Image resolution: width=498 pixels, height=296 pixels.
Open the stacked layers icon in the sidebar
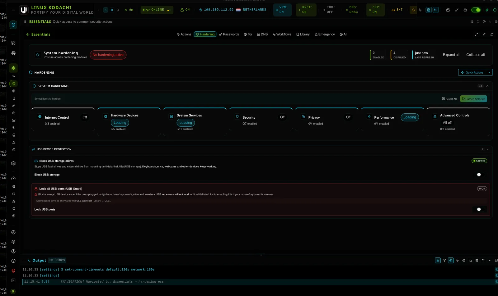[13, 163]
